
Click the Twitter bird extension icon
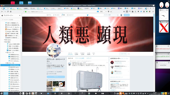141,12
